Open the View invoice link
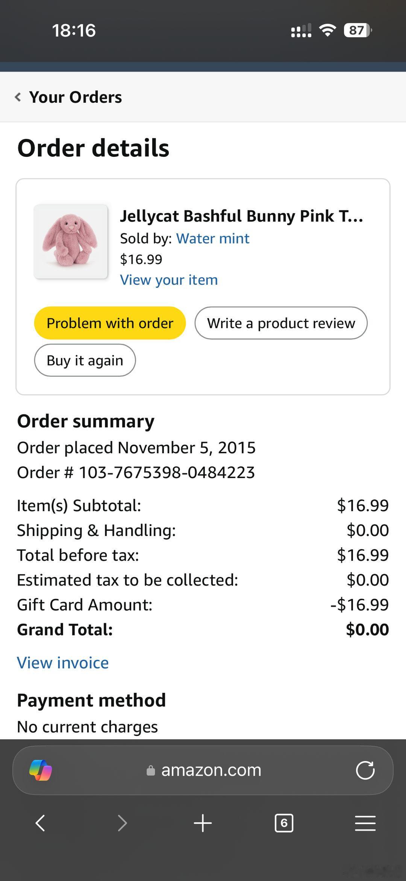 click(x=63, y=663)
